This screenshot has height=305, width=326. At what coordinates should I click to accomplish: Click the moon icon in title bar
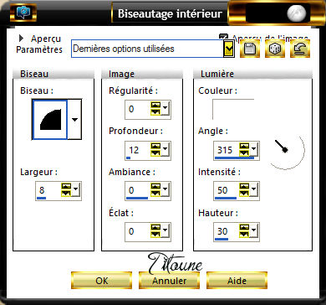297,13
